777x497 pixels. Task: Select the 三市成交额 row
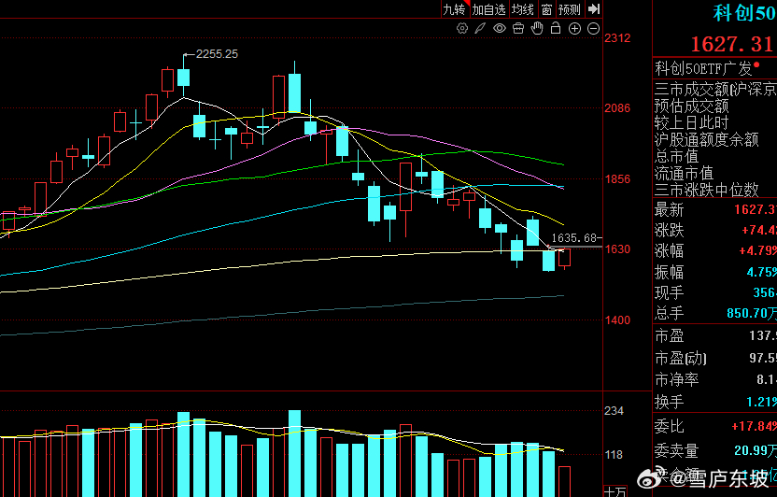[x=715, y=89]
